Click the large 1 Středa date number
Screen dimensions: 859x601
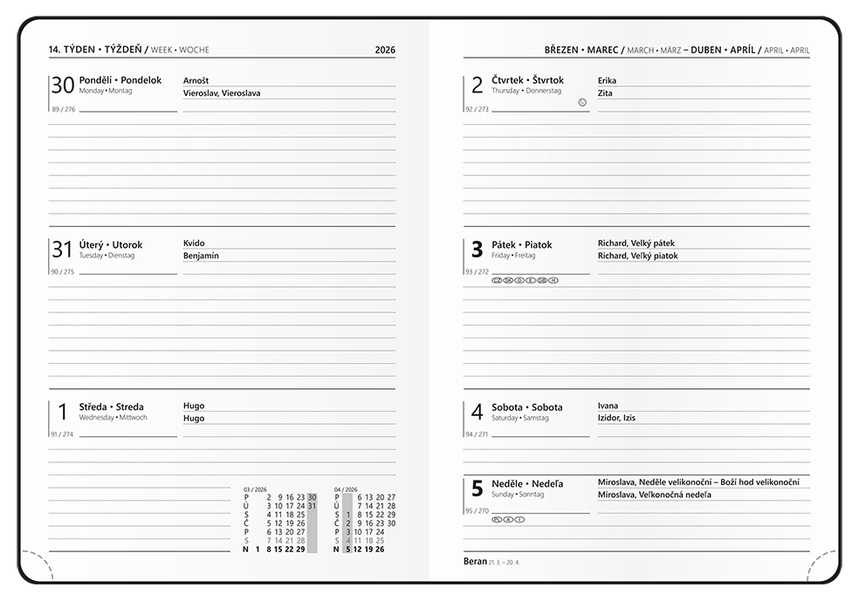tap(62, 412)
